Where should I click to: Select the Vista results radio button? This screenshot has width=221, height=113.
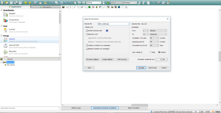(150, 52)
